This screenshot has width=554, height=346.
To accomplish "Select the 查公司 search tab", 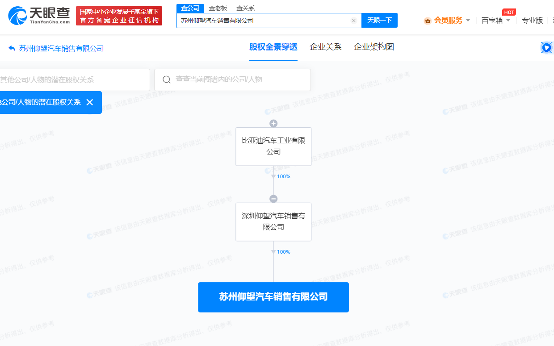I will (190, 8).
